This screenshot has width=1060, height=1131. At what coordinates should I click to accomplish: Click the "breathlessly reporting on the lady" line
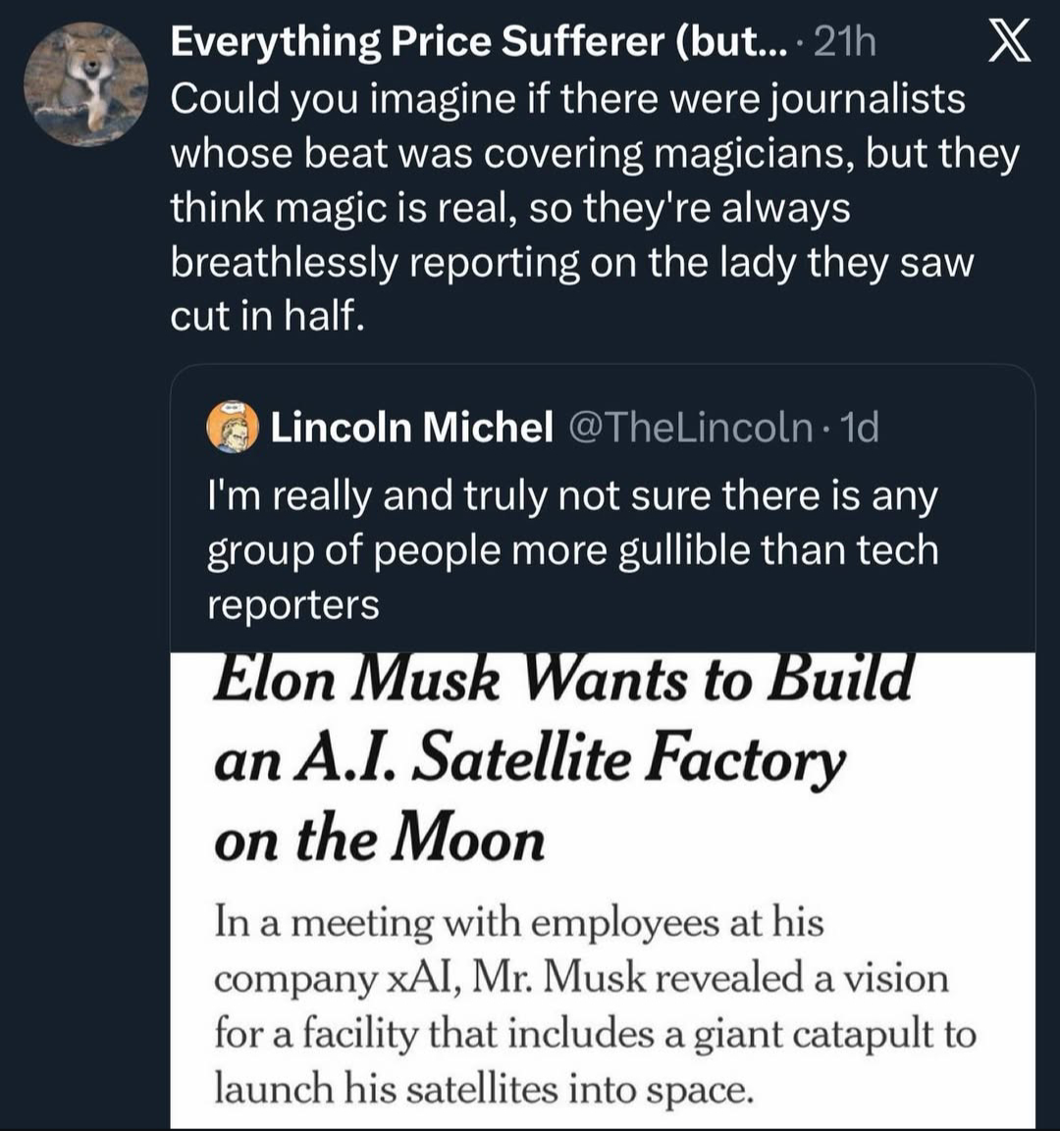click(571, 263)
